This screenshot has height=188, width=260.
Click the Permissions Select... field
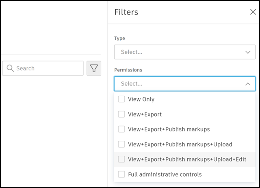[179, 84]
